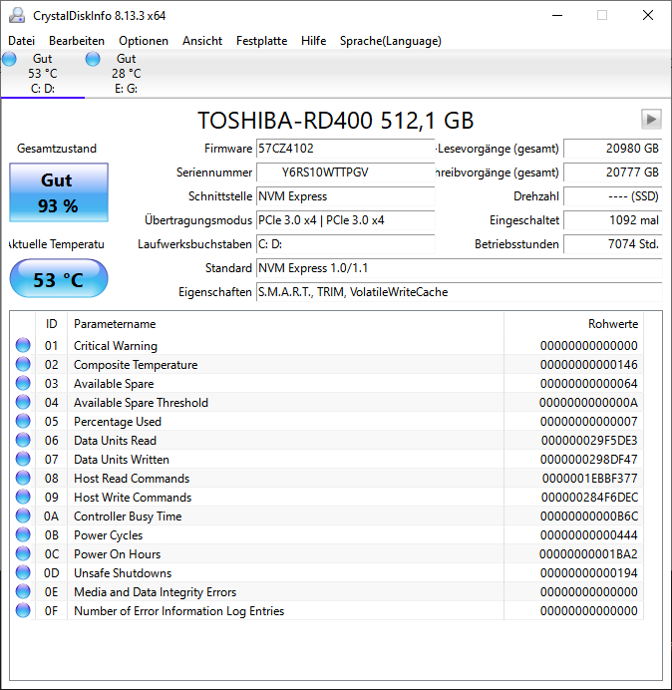The height and width of the screenshot is (690, 672).
Task: Select the Unsafe Shutdowns parameter name
Action: pyautogui.click(x=123, y=573)
